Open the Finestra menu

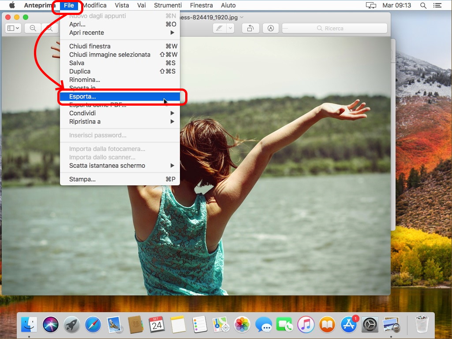point(201,5)
